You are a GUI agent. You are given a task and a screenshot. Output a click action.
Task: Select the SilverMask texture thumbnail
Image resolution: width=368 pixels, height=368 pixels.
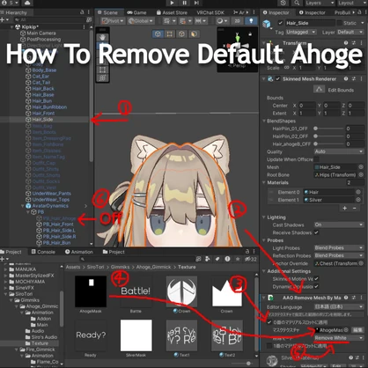(136, 335)
